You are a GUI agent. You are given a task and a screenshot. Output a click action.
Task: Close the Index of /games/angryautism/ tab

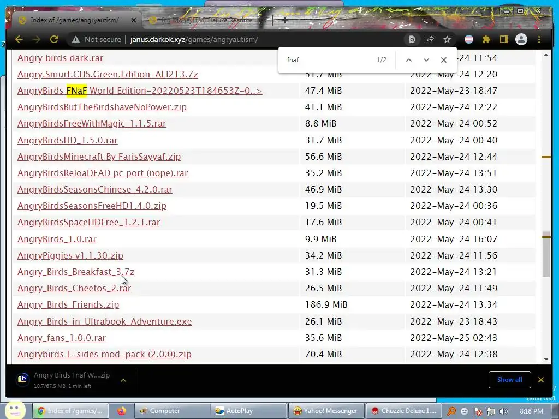(x=134, y=20)
